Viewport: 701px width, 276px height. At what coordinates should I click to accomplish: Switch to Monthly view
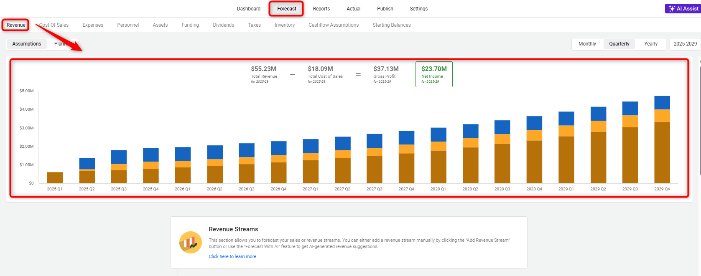[x=587, y=44]
